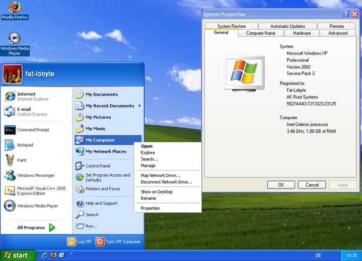Choose Properties from the context menu
Image resolution: width=362 pixels, height=261 pixels.
point(150,208)
